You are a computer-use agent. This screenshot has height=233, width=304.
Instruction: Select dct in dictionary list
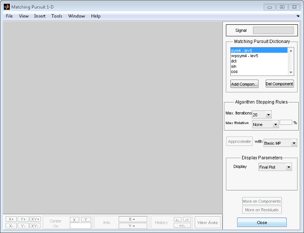(x=259, y=61)
